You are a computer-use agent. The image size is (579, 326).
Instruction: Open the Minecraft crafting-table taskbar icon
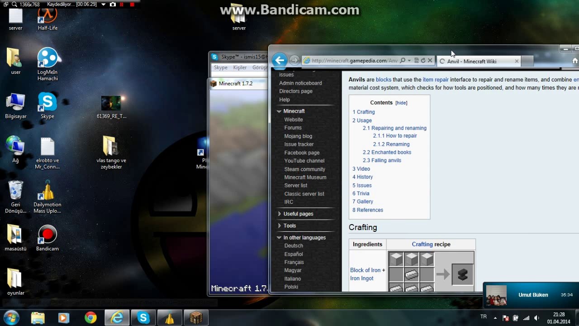196,318
